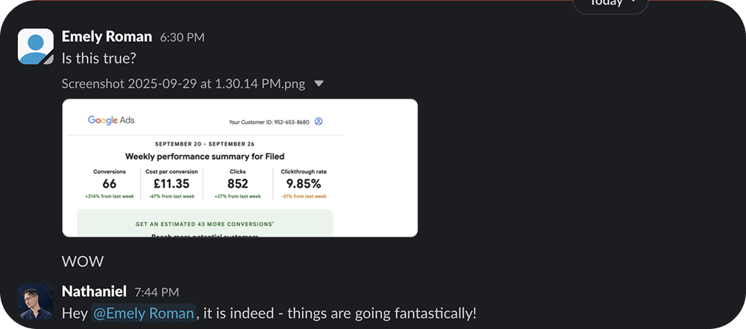Open the Google Ads image preview
This screenshot has height=329, width=746.
pos(239,168)
